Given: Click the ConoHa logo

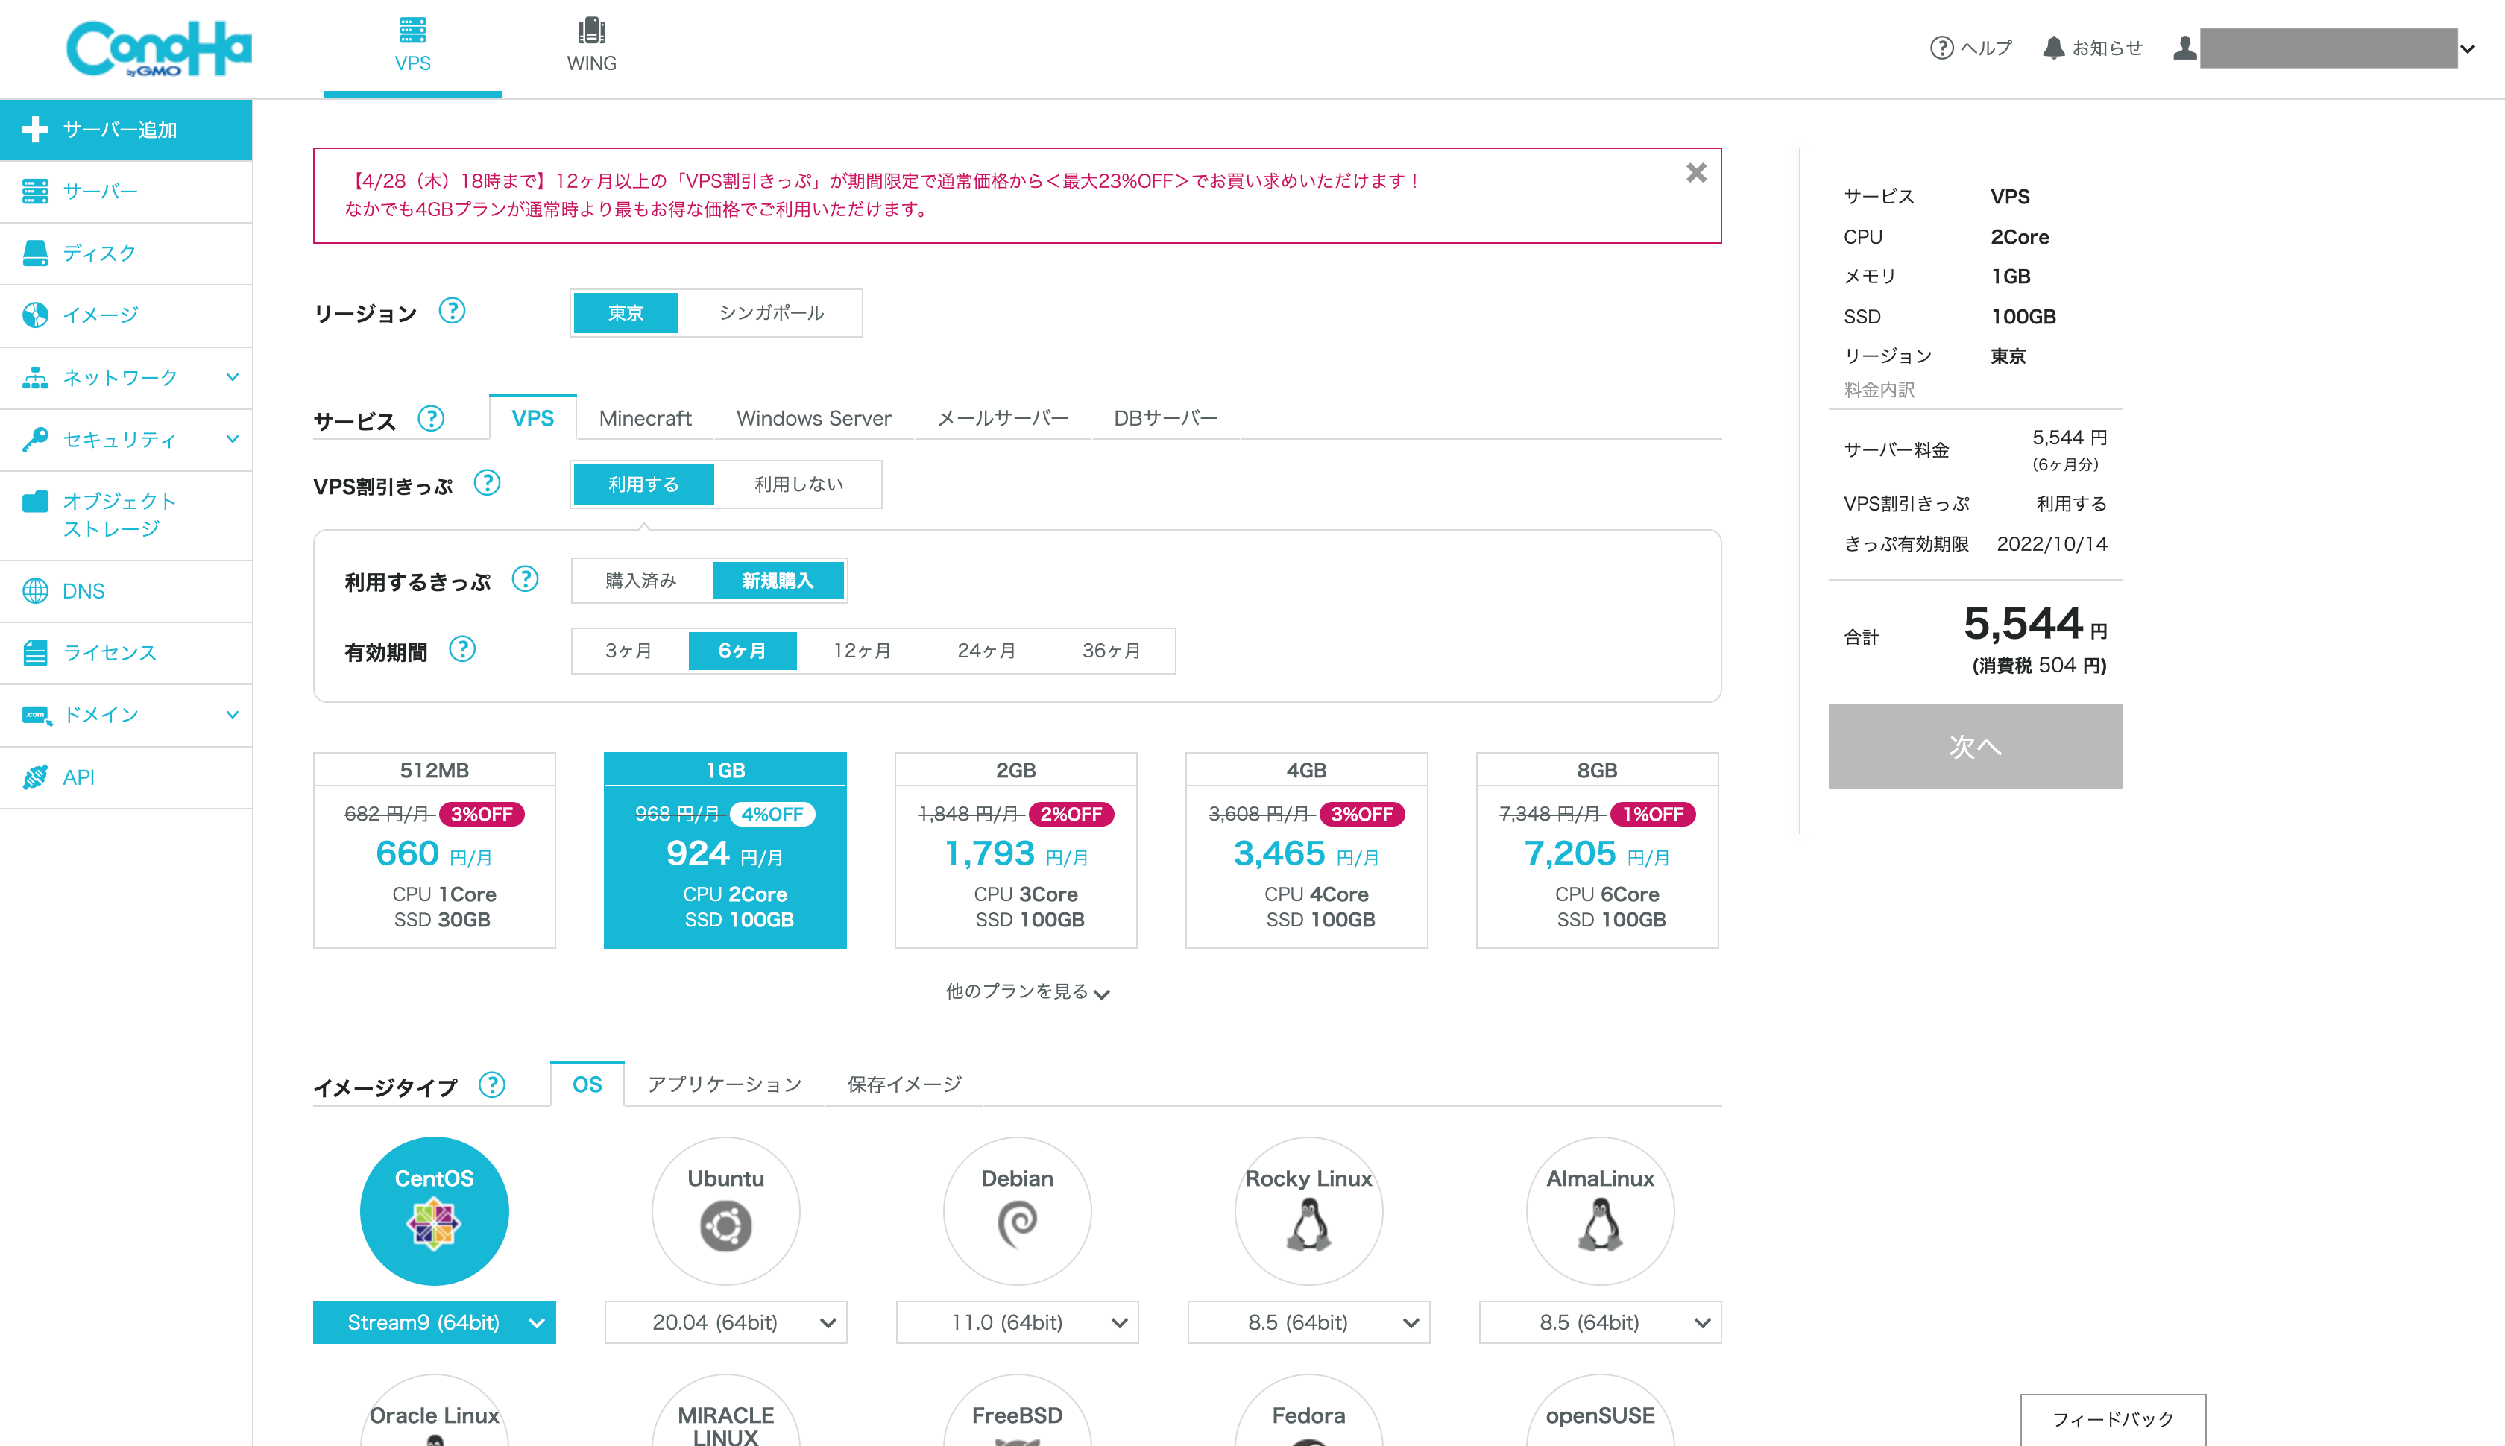Looking at the screenshot, I should [x=159, y=48].
